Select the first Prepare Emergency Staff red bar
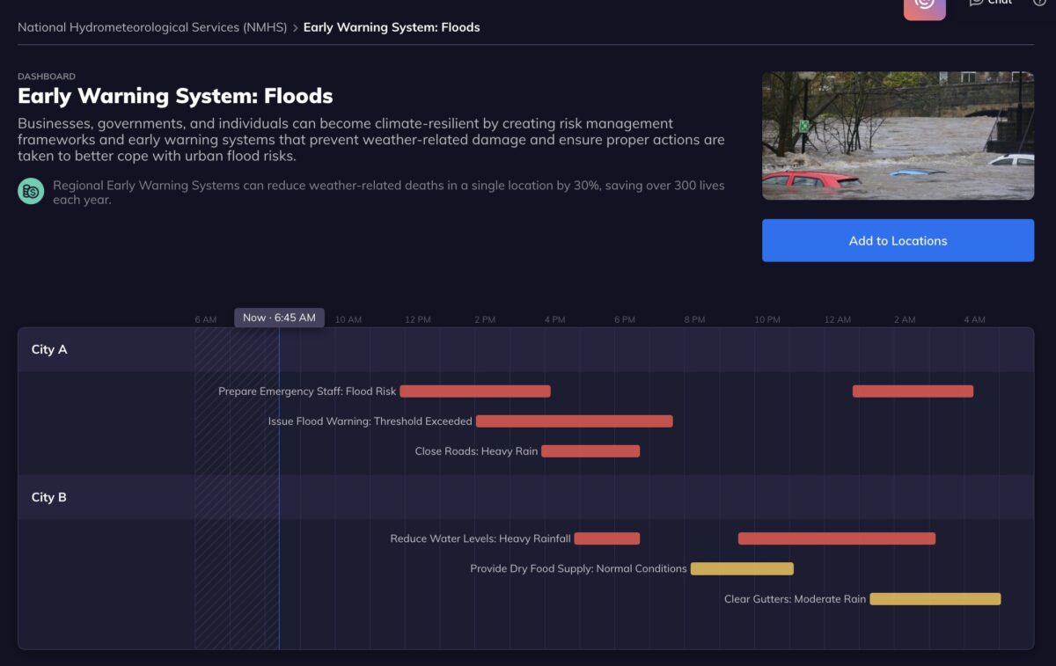 coord(475,392)
